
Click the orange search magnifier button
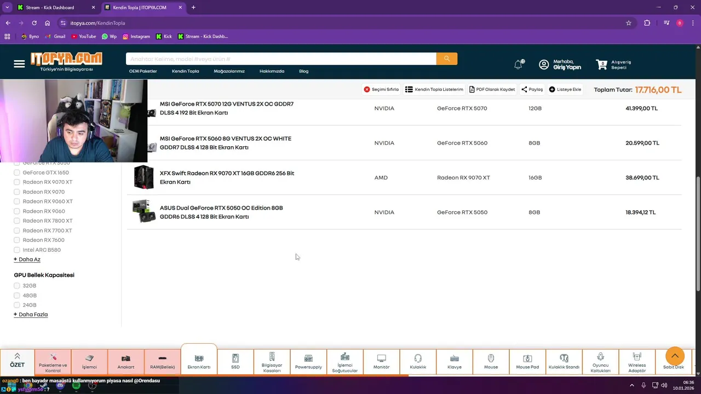pyautogui.click(x=447, y=59)
